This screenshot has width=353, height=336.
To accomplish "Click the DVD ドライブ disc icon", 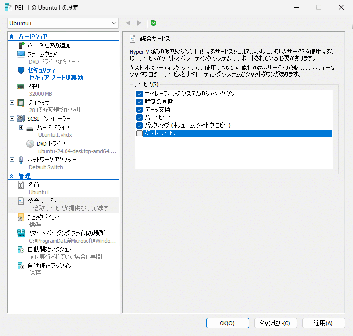I will pos(30,144).
